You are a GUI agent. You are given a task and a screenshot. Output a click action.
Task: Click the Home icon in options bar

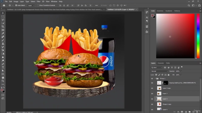click(4, 5)
